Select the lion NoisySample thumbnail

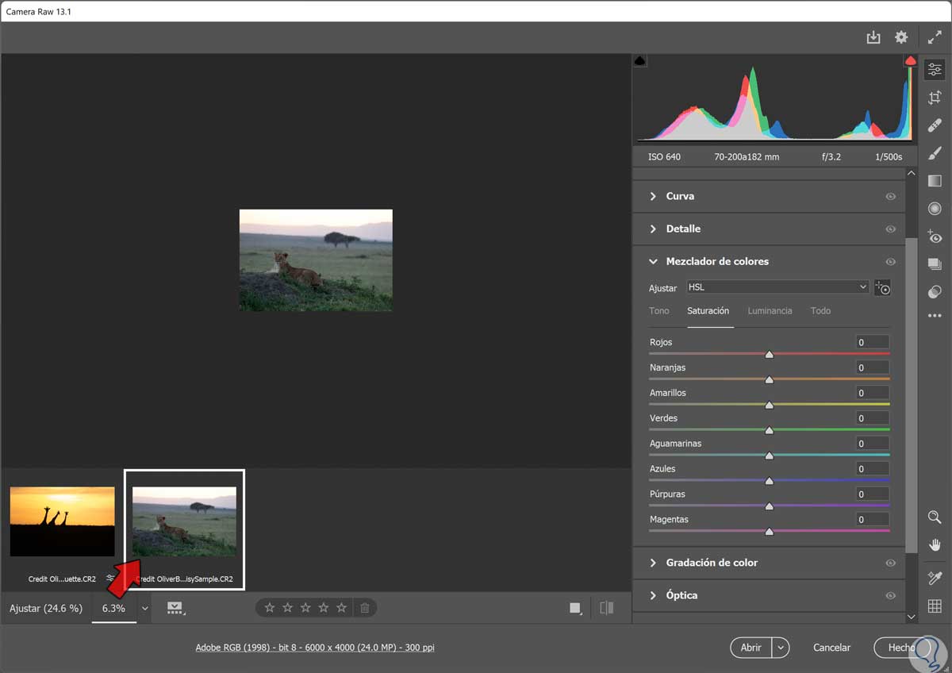pyautogui.click(x=184, y=521)
